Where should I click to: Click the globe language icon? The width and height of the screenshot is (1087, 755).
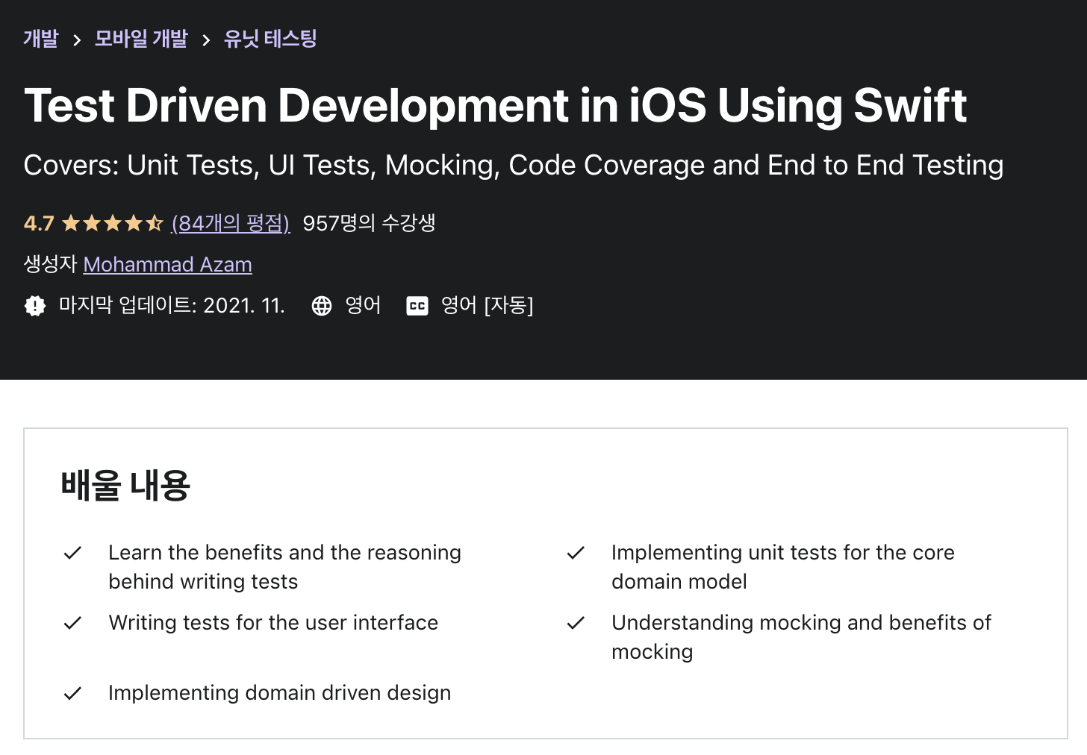point(322,306)
